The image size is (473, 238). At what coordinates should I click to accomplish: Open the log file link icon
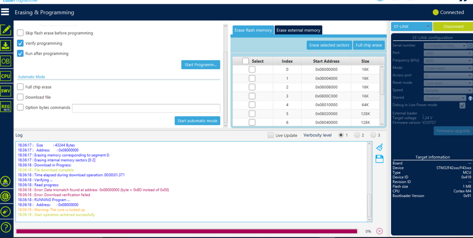5,212
